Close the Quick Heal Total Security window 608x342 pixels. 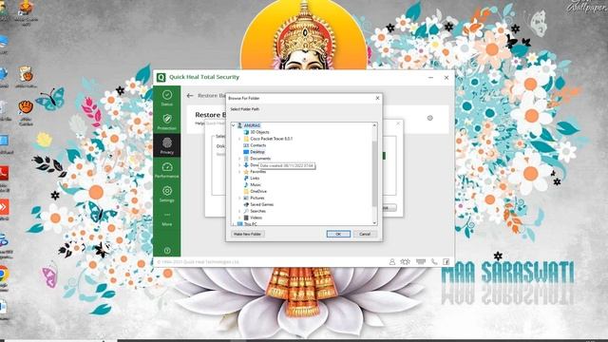(x=446, y=77)
